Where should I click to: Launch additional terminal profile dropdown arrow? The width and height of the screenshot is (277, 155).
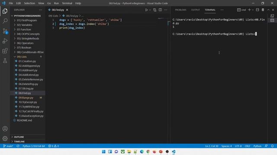253,10
